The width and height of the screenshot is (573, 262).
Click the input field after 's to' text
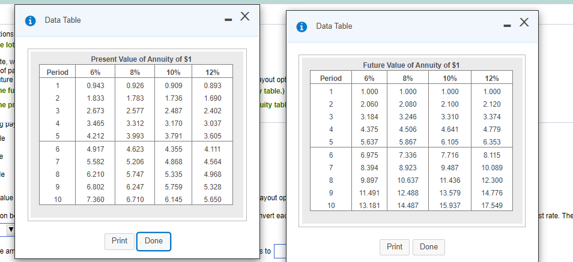[x=279, y=251]
